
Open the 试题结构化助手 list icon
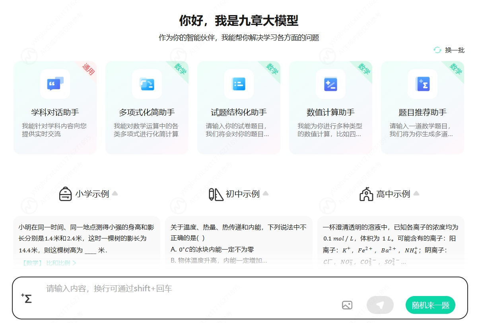[239, 84]
